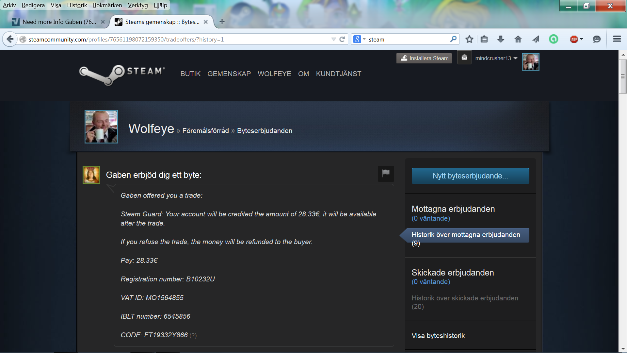Image resolution: width=627 pixels, height=353 pixels.
Task: Open the Firefox hamburger menu
Action: [x=617, y=39]
